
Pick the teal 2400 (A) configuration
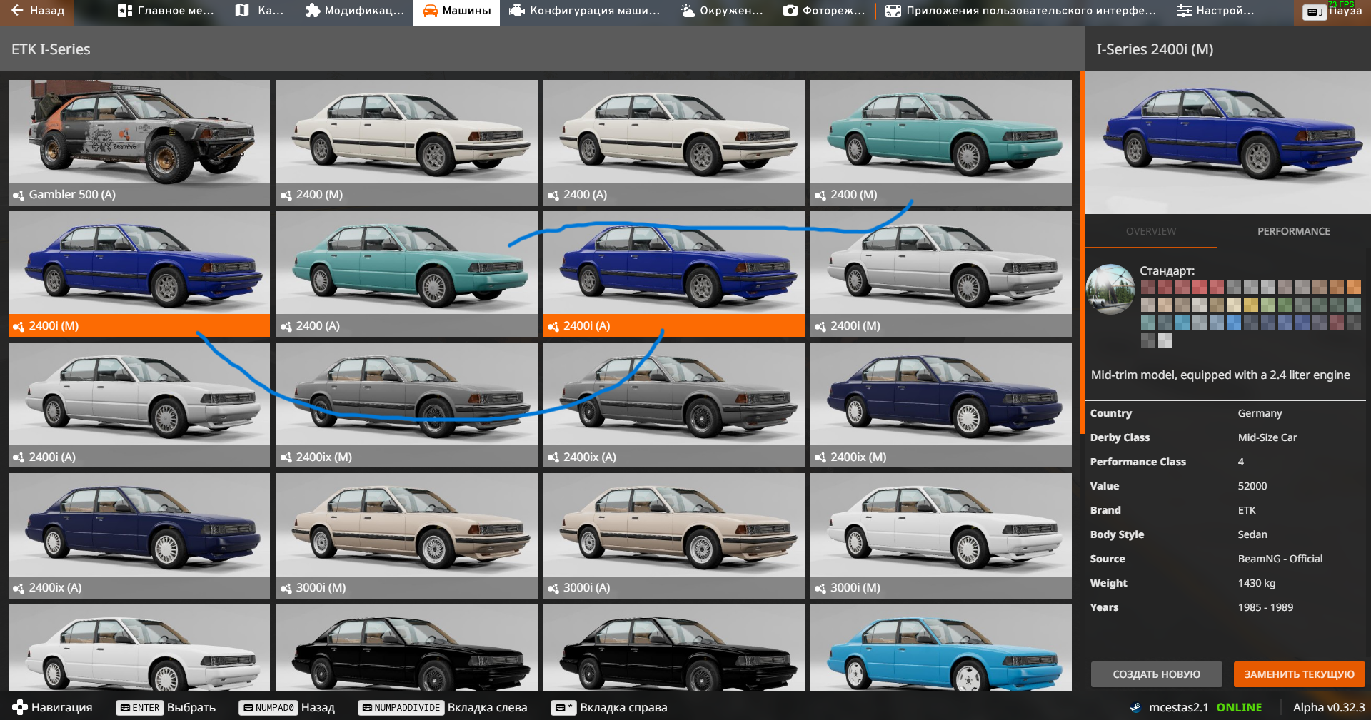[x=406, y=274]
